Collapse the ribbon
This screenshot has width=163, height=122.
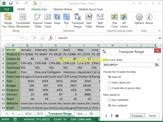click(x=159, y=31)
